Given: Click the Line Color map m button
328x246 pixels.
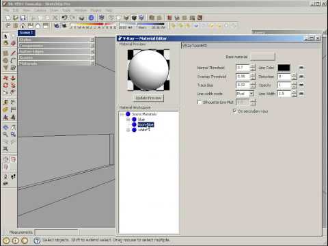Looking at the screenshot, I should [x=301, y=68].
